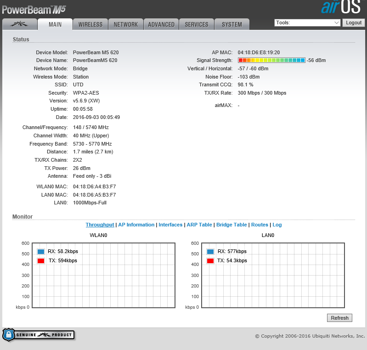Click the 148 / 5740 MHz channel value

[x=91, y=127]
